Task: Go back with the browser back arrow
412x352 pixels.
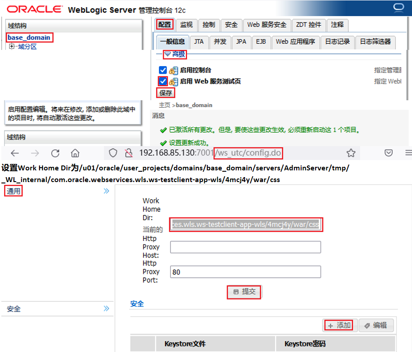Action: pyautogui.click(x=15, y=153)
